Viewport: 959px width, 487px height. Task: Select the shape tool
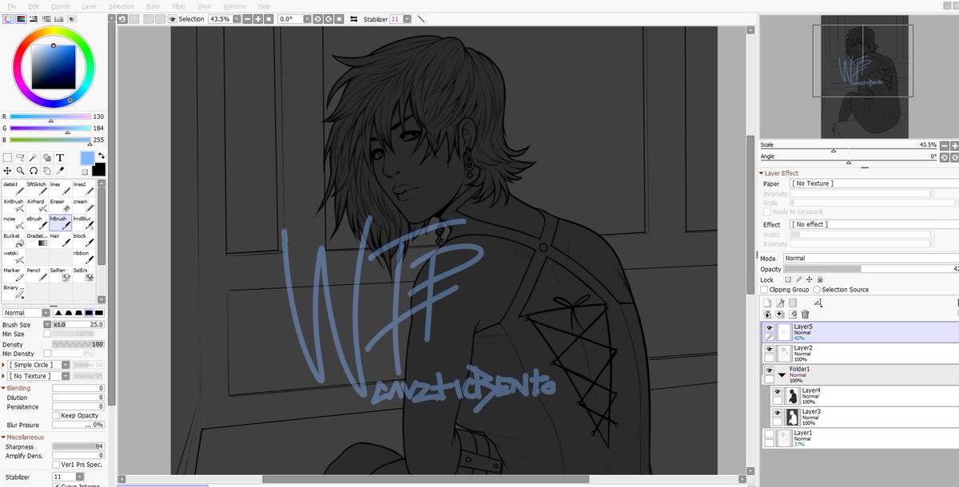pyautogui.click(x=47, y=157)
